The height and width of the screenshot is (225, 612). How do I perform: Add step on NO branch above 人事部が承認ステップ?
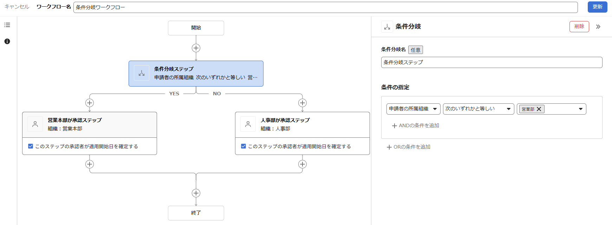point(302,103)
